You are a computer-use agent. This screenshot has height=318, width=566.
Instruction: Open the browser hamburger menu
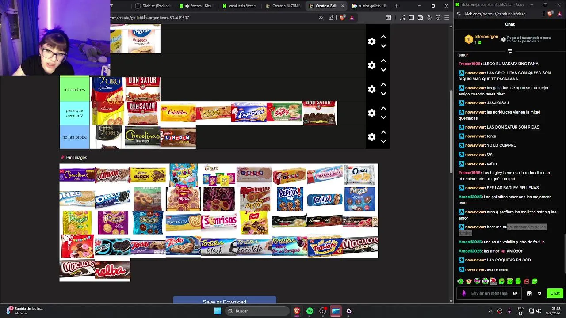447,18
